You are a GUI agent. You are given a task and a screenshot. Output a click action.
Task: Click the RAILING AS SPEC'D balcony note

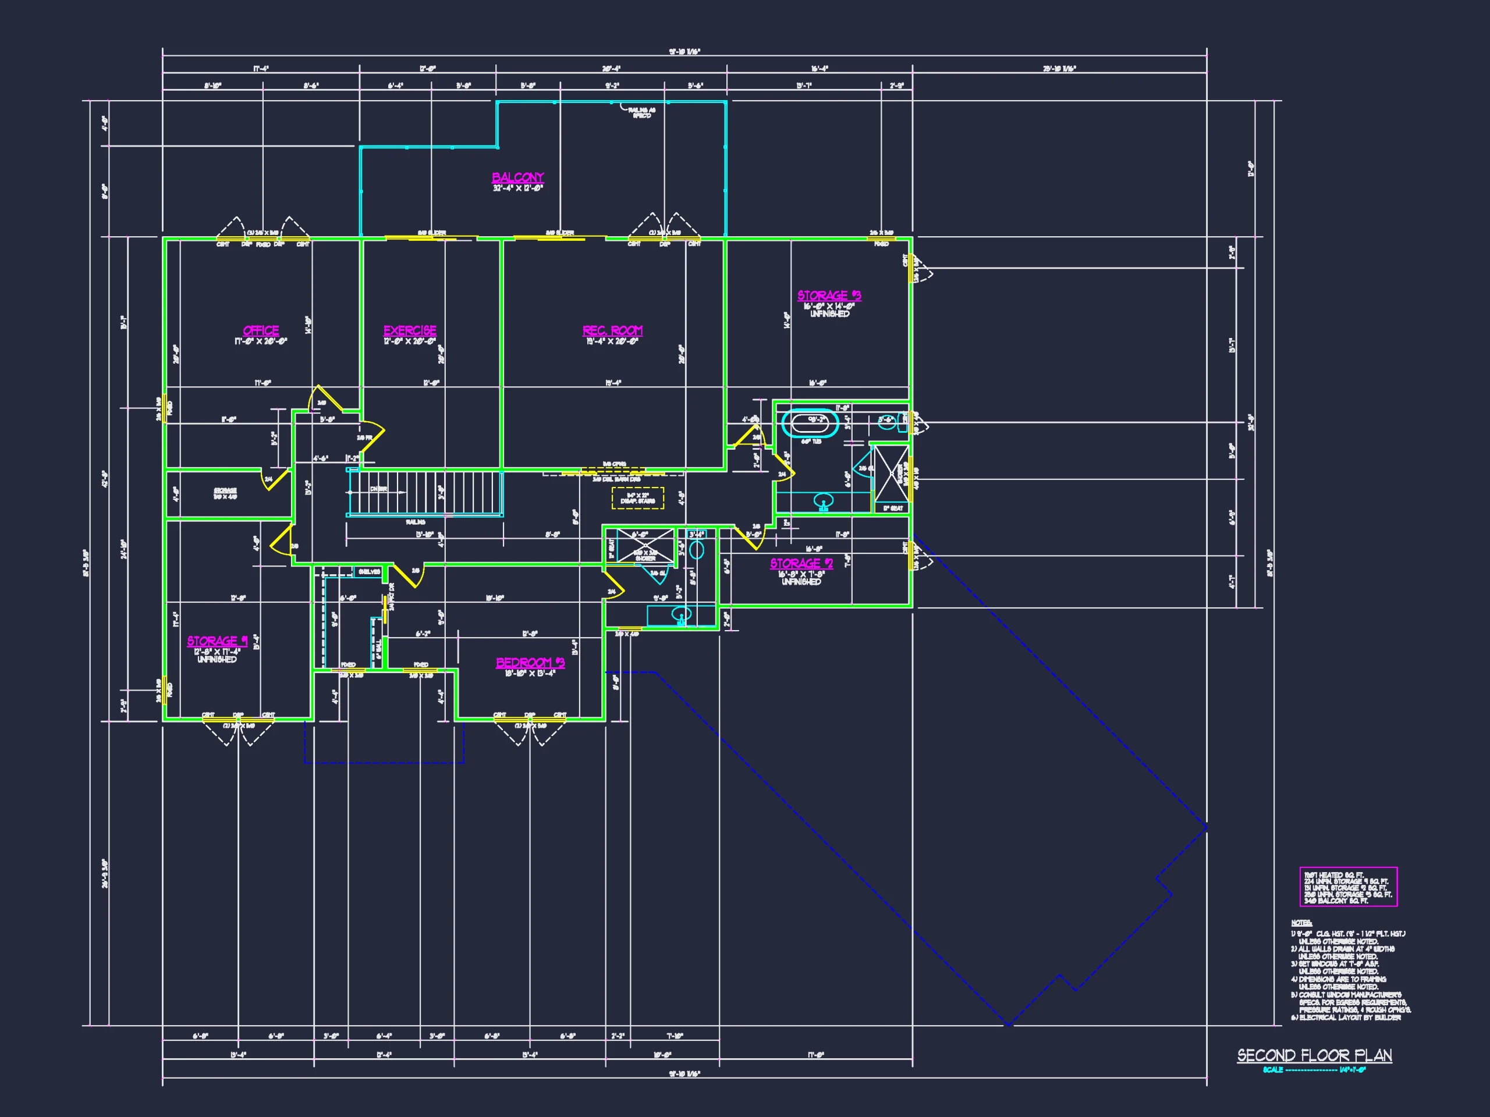point(641,112)
